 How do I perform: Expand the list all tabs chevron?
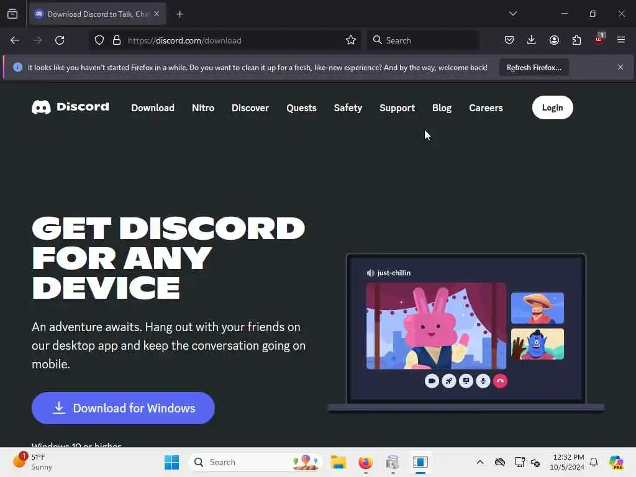click(x=513, y=14)
